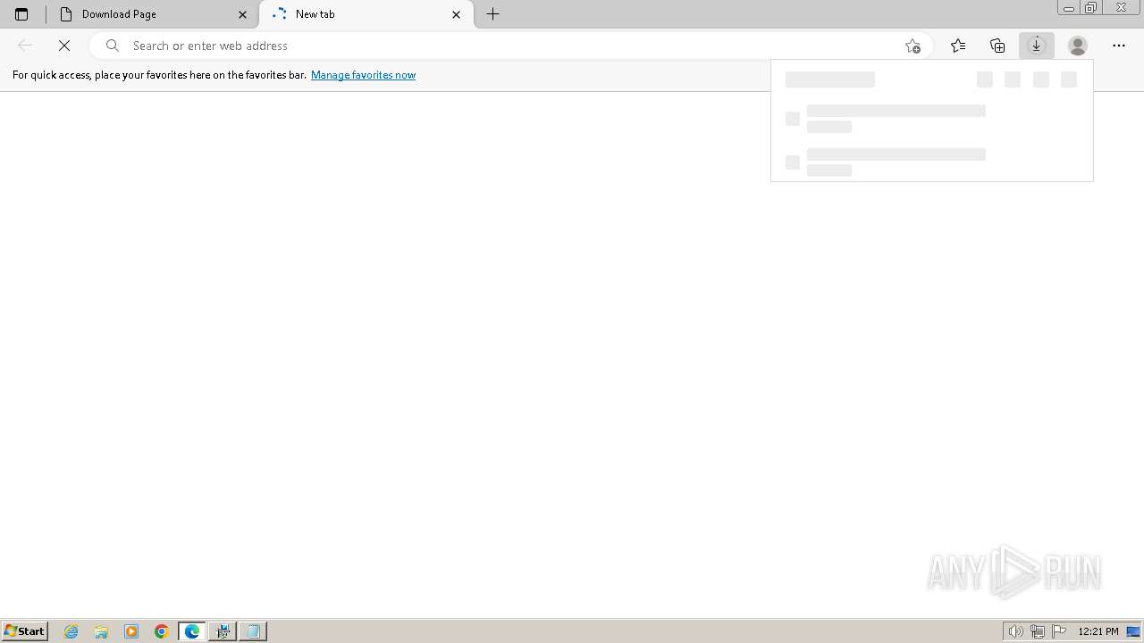Open the tab actions menu icon
The width and height of the screenshot is (1144, 643).
click(x=21, y=14)
